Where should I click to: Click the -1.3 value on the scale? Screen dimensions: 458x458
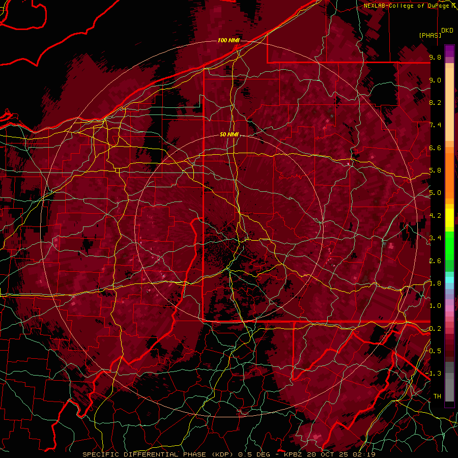[434, 374]
